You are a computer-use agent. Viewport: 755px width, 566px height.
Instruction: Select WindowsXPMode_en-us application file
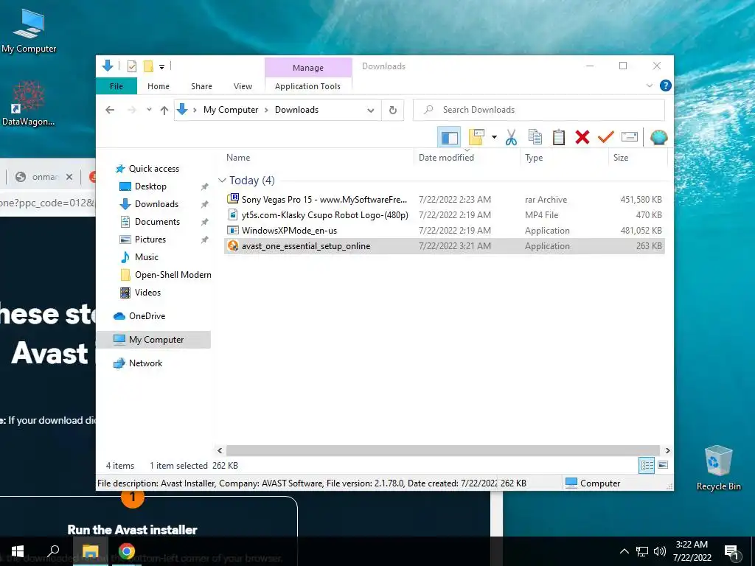coord(444,230)
